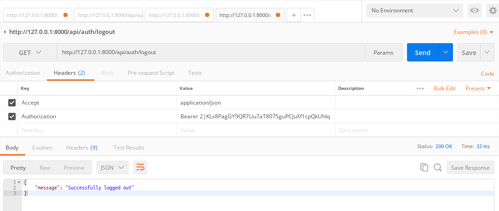Open the JSON format dropdown
The height and width of the screenshot is (211, 499).
[112, 167]
